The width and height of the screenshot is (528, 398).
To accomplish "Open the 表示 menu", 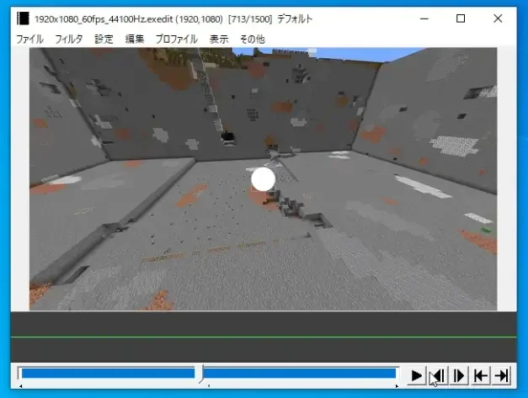I will (219, 39).
